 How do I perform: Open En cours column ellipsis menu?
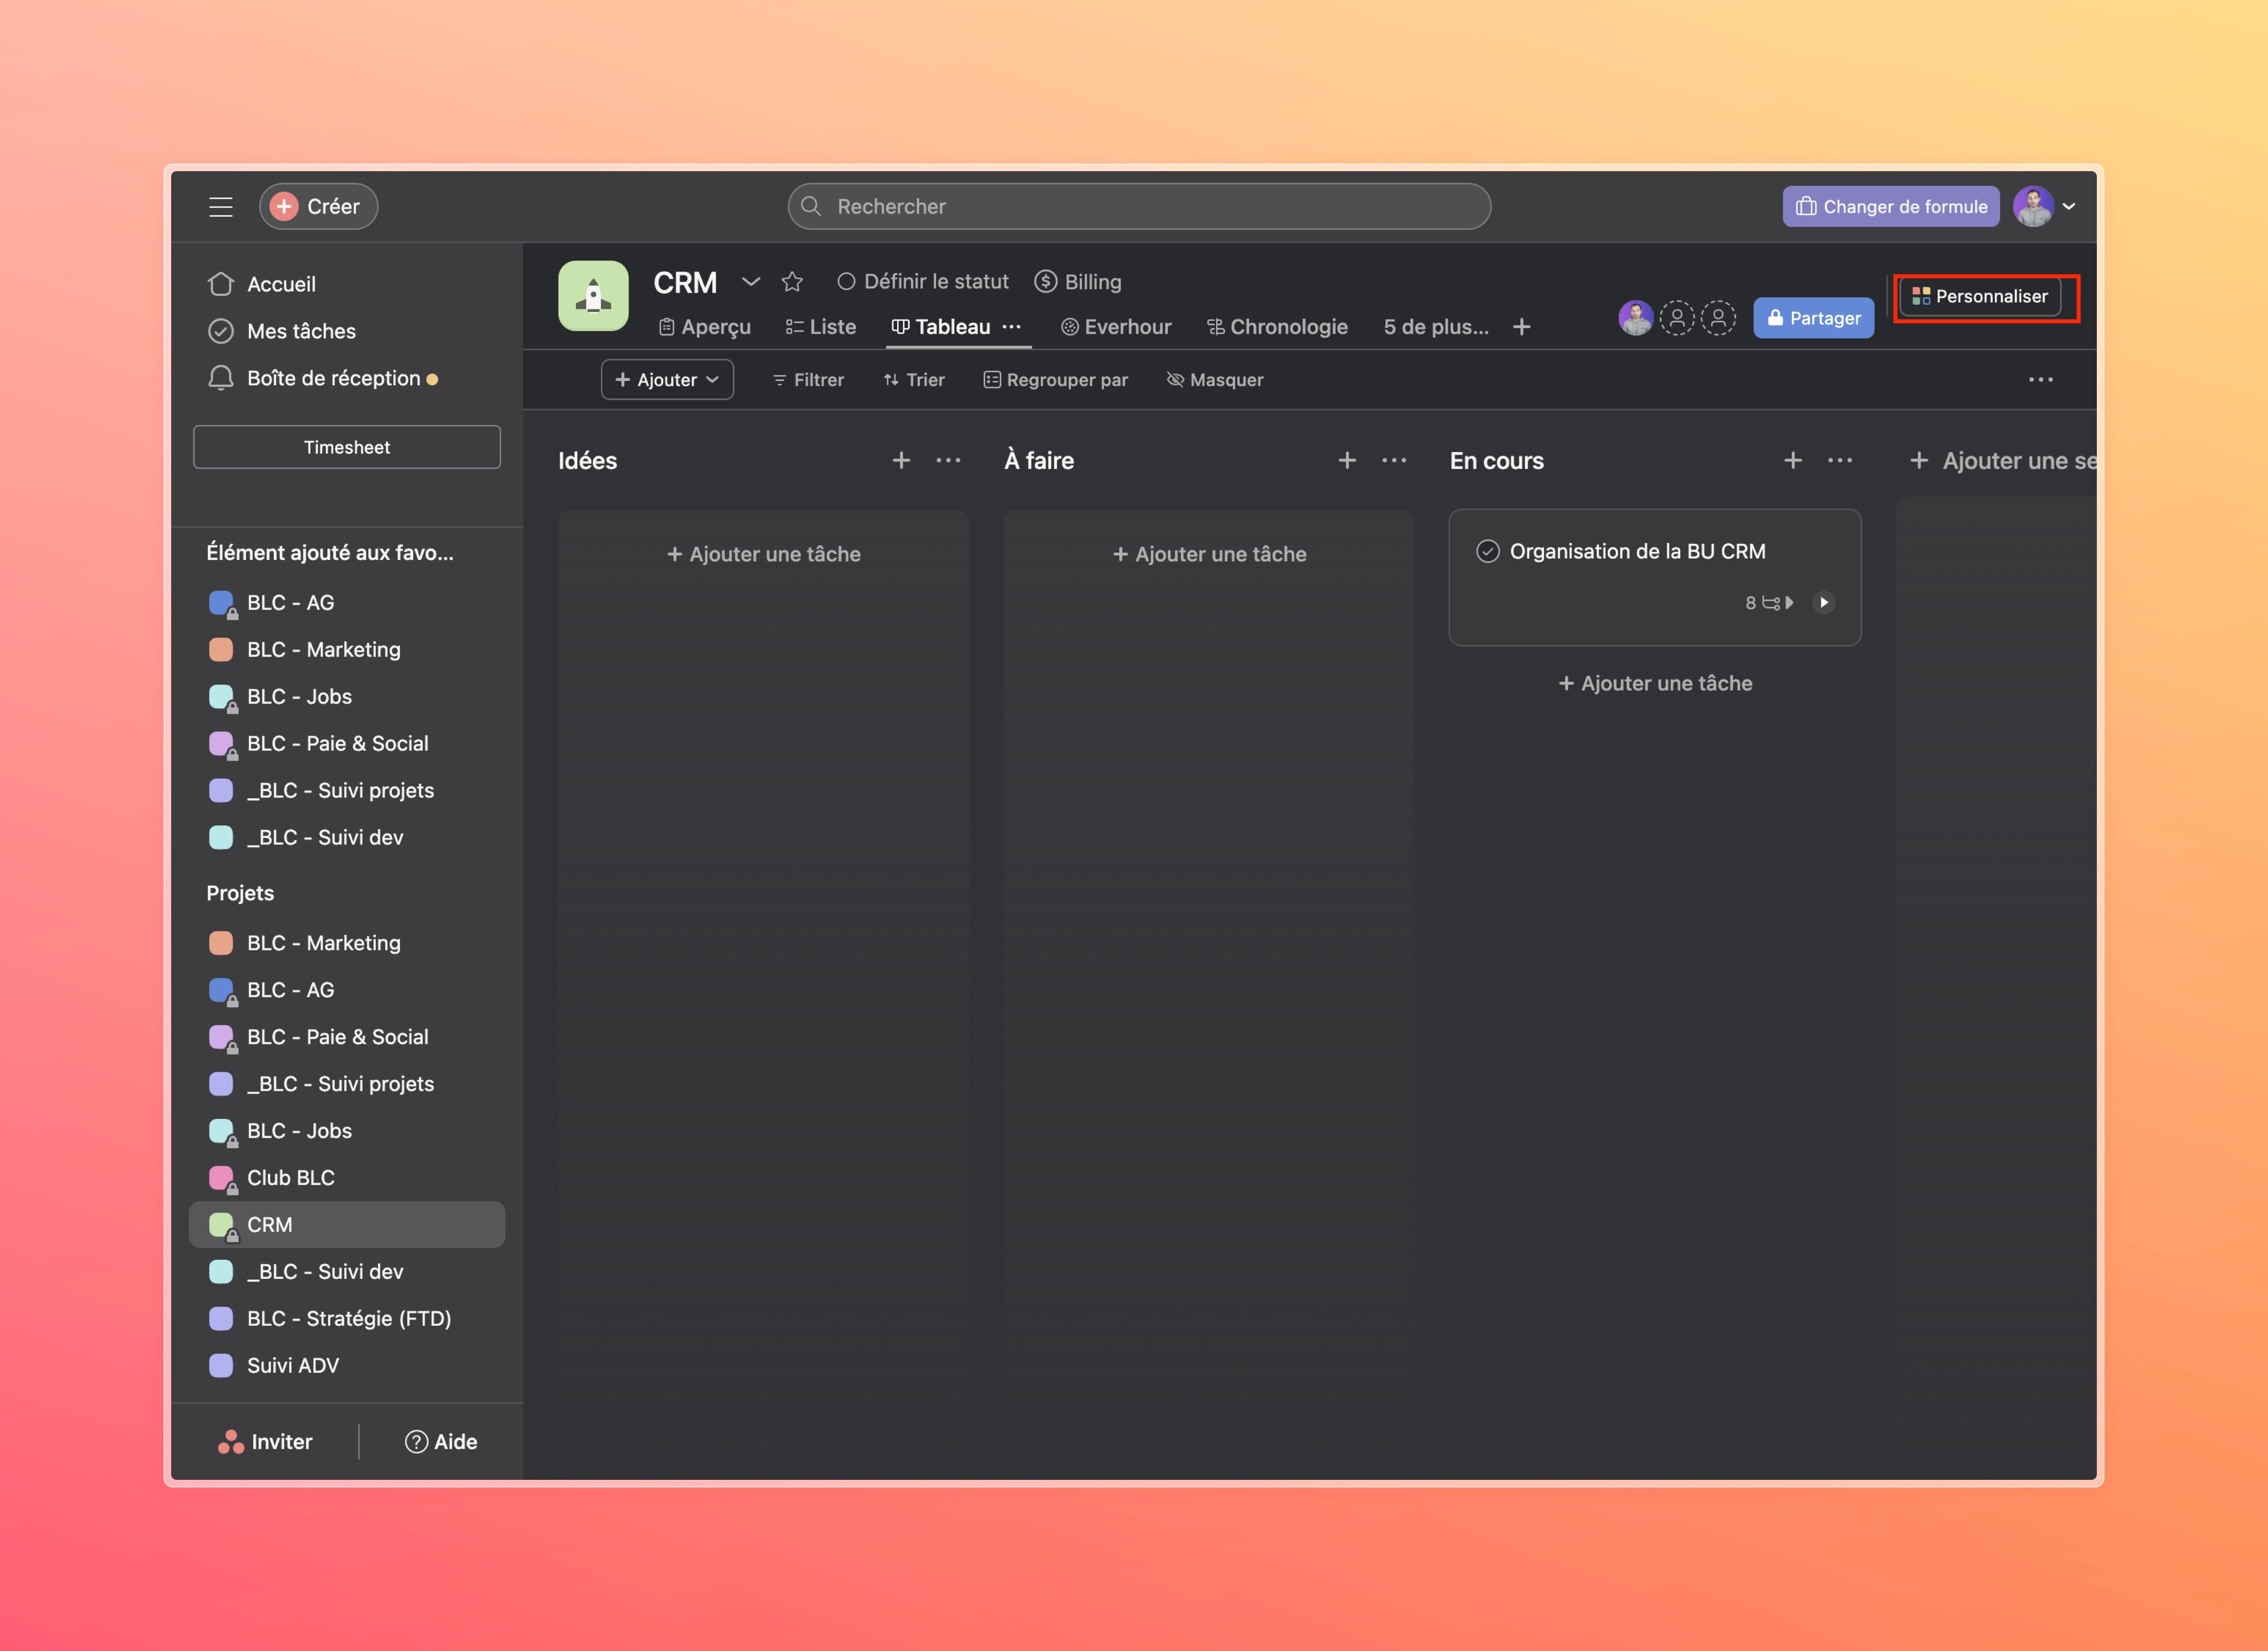coord(1840,460)
